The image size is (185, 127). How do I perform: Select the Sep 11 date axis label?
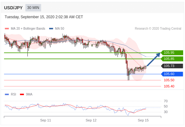pyautogui.click(x=45, y=120)
